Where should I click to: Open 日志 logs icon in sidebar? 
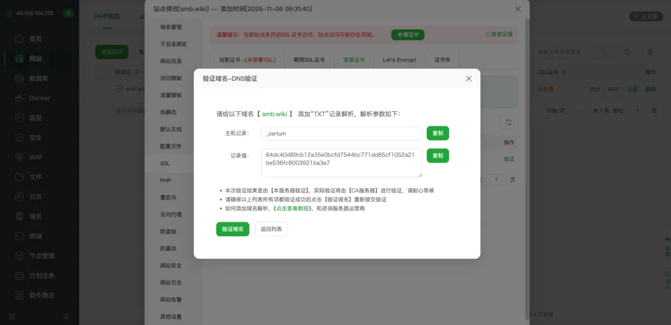[19, 196]
